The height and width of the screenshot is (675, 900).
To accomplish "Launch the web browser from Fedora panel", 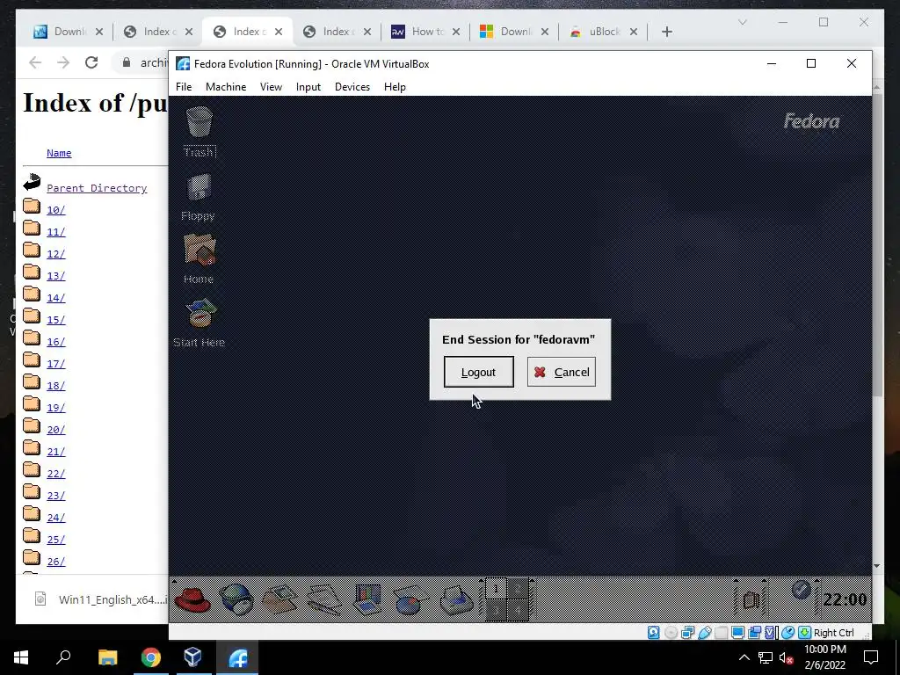I will pos(236,599).
